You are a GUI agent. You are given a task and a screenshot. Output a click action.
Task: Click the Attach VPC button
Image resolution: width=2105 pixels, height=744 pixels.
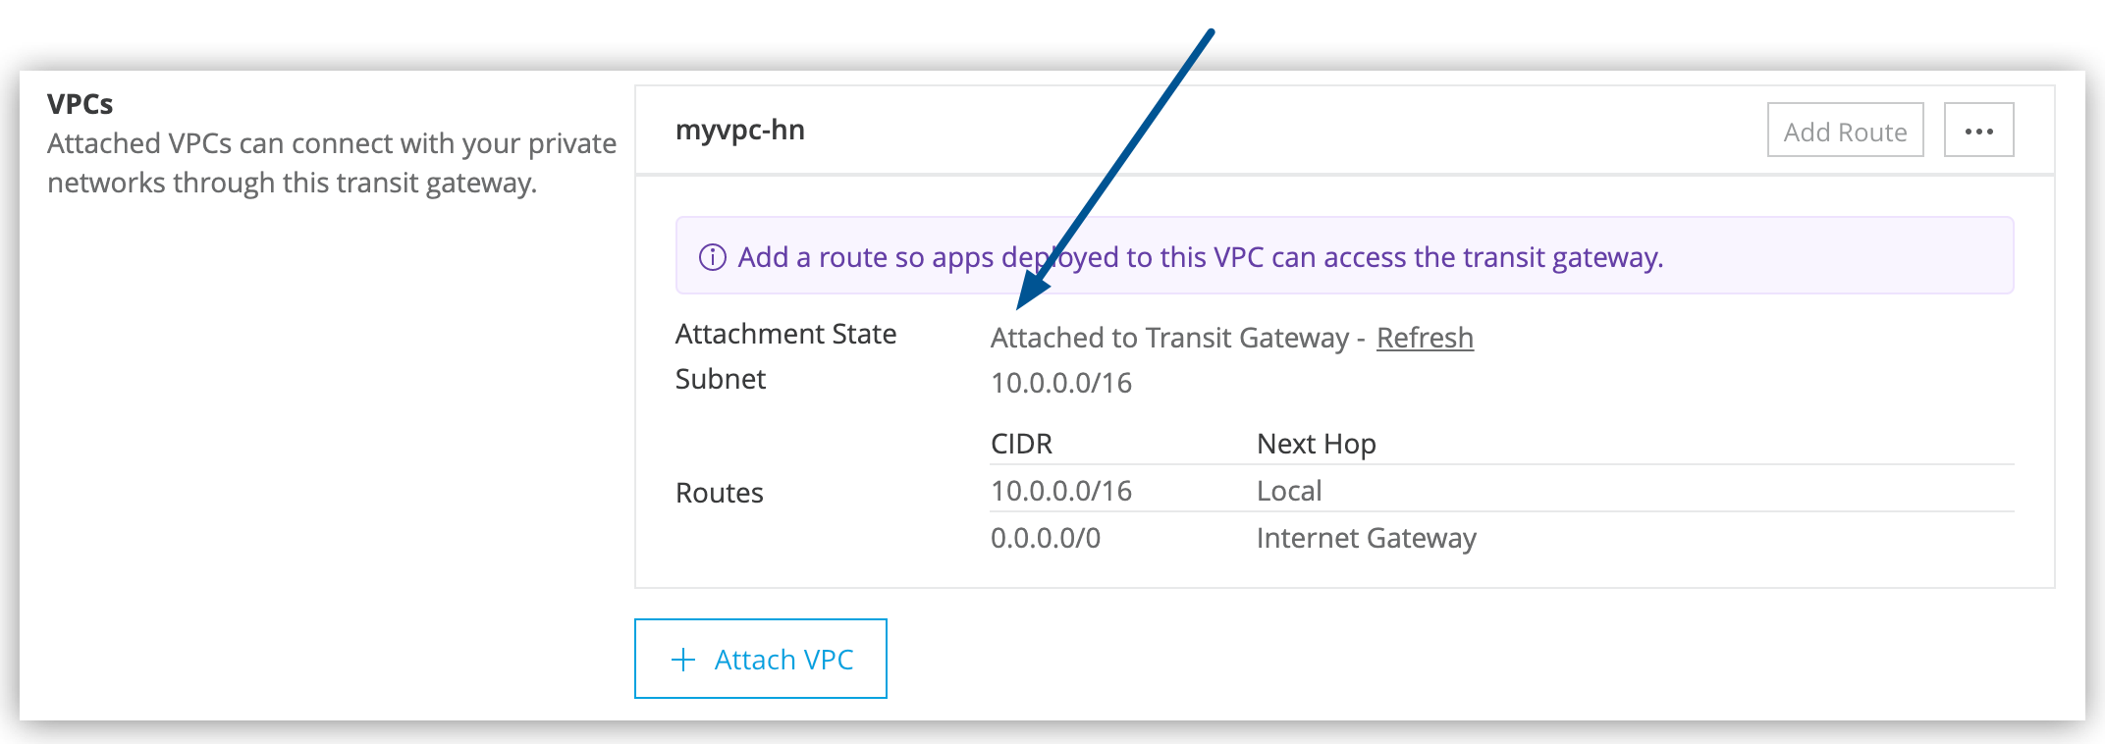(761, 659)
